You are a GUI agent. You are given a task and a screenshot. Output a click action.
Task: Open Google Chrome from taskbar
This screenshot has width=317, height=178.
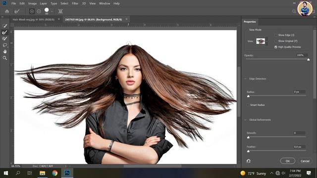(x=54, y=173)
